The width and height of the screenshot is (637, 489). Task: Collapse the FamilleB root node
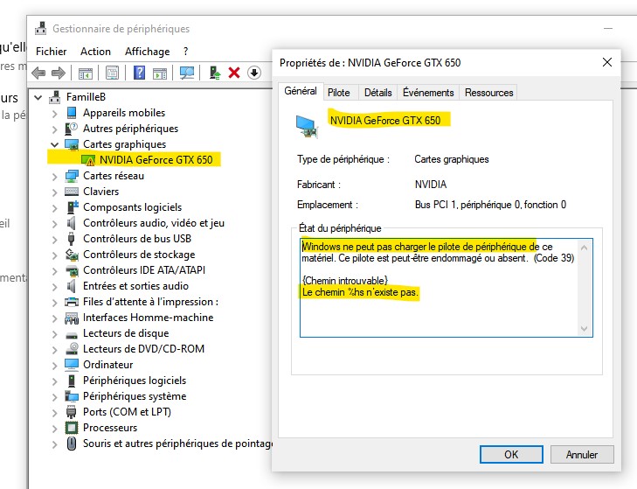(38, 97)
